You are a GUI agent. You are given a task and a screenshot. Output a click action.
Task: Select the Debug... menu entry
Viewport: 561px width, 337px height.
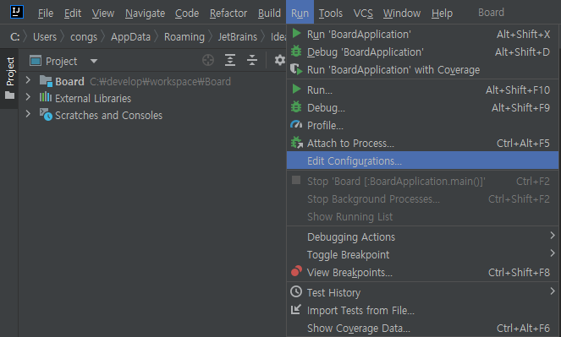point(422,108)
